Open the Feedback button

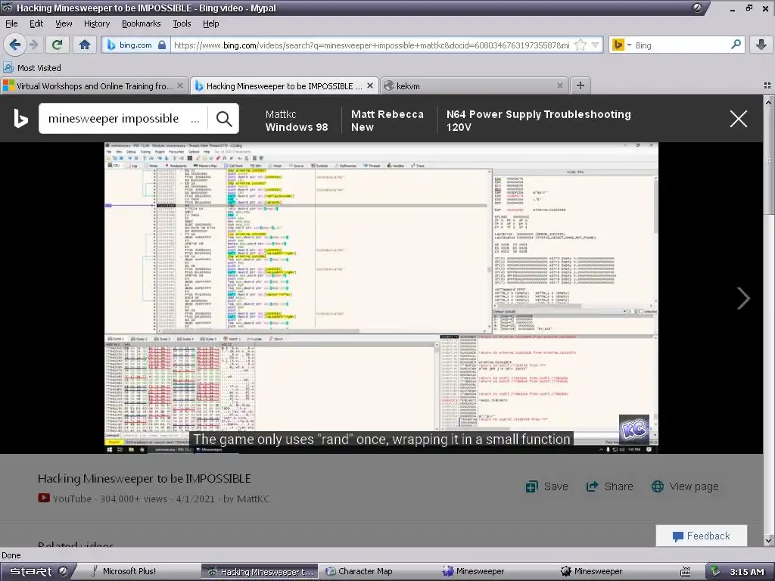[x=701, y=536]
